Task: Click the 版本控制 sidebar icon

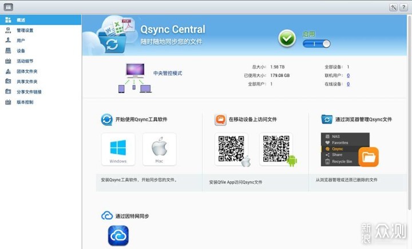Action: click(8, 102)
